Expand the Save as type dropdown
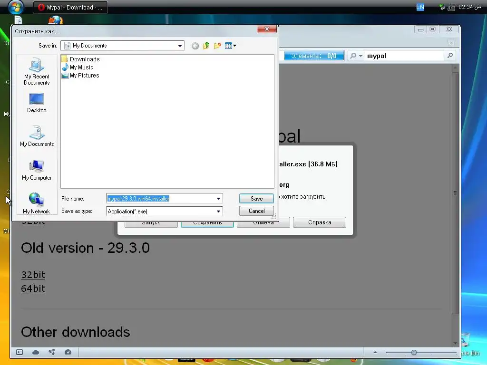Image resolution: width=487 pixels, height=365 pixels. tap(218, 211)
